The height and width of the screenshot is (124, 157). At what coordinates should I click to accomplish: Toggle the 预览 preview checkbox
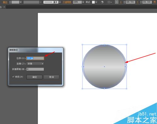pyautogui.click(x=13, y=77)
